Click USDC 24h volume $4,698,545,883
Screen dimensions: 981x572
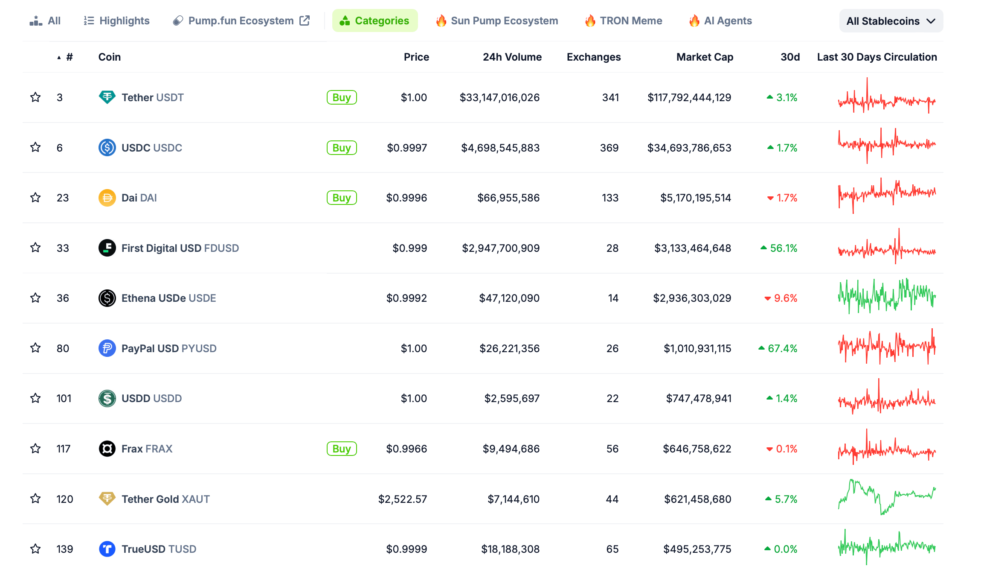click(x=500, y=148)
